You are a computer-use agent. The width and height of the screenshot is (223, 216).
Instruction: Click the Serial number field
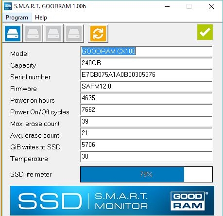tap(146, 75)
